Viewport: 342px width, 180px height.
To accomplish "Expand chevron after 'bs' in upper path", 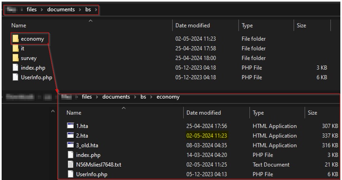I will click(x=96, y=10).
